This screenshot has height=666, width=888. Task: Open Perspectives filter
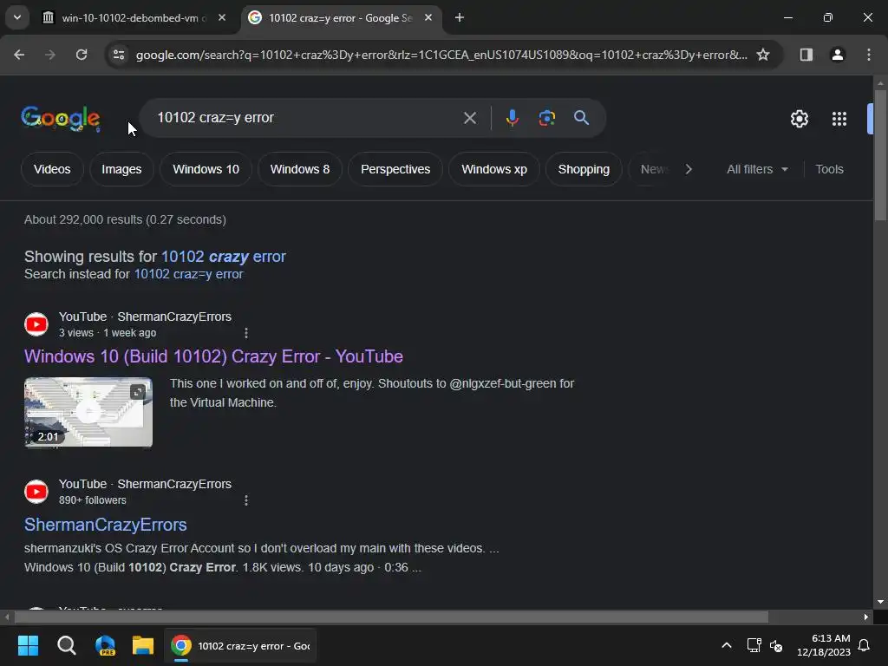click(x=395, y=169)
